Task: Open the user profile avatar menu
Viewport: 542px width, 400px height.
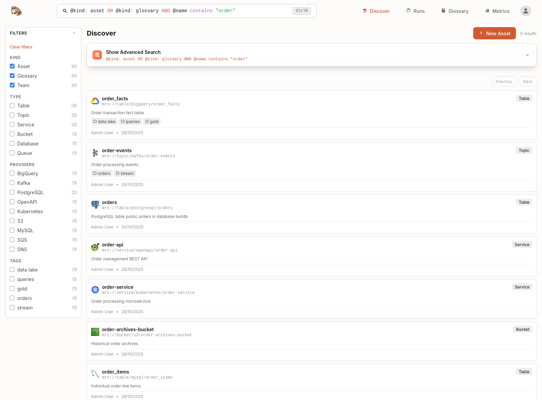Action: (x=525, y=11)
